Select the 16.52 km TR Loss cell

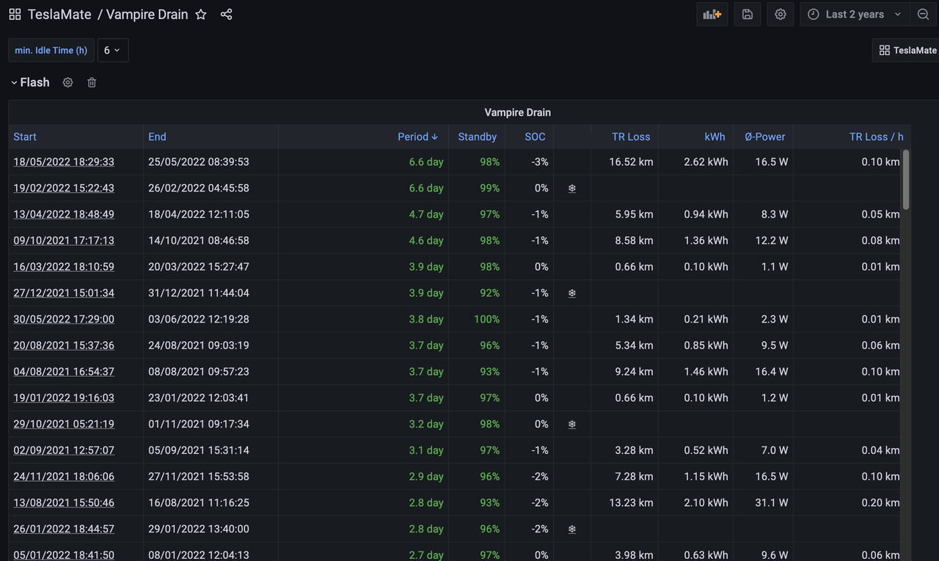point(625,162)
